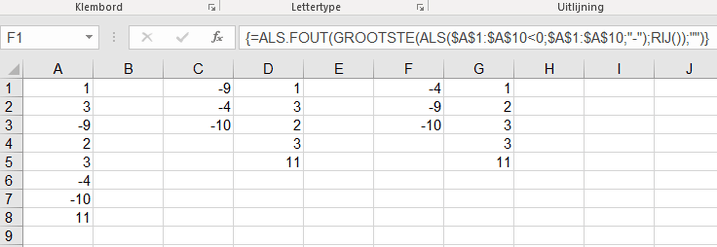The height and width of the screenshot is (247, 717).
Task: Click cell F1 containing -4
Action: coord(408,88)
